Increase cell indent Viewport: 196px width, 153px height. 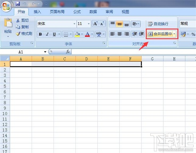point(141,34)
